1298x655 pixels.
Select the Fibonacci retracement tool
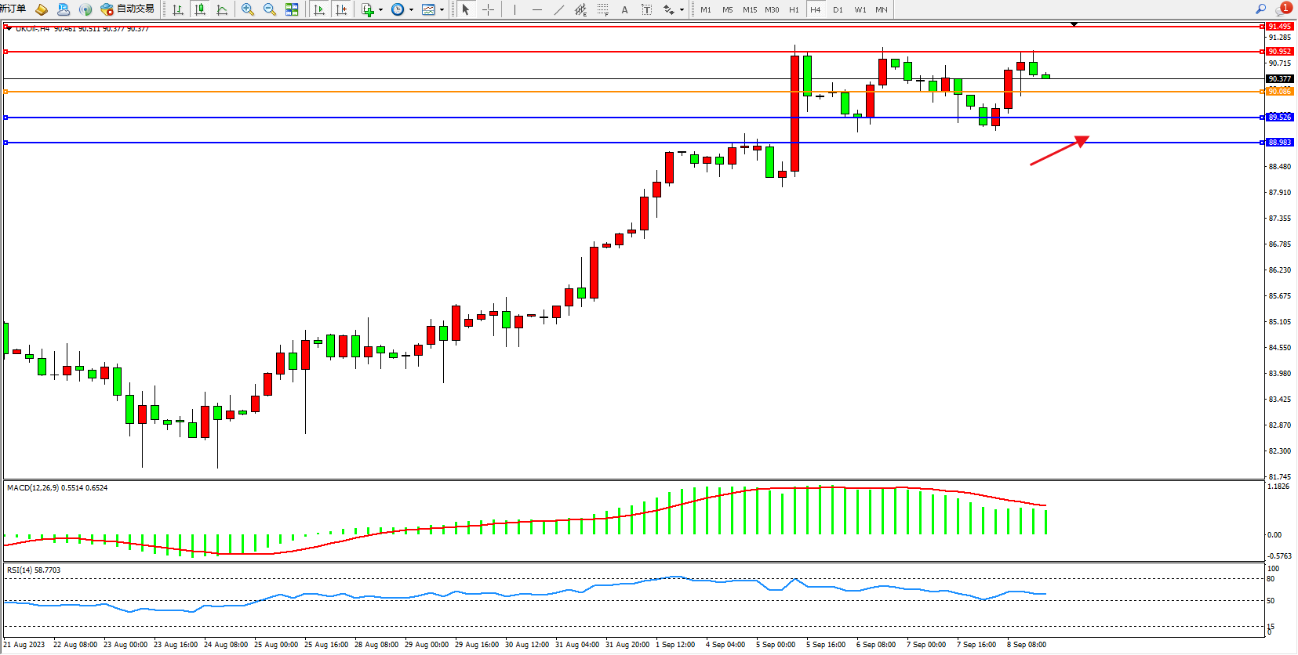coord(602,9)
